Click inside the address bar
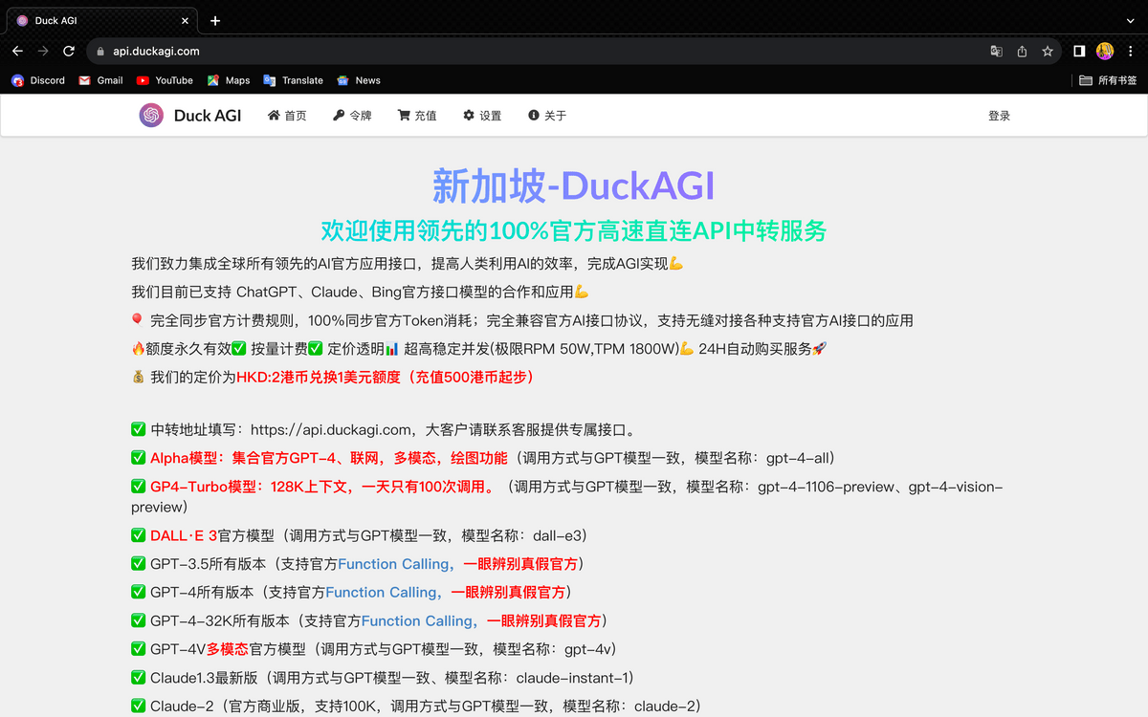1148x717 pixels. (x=287, y=50)
